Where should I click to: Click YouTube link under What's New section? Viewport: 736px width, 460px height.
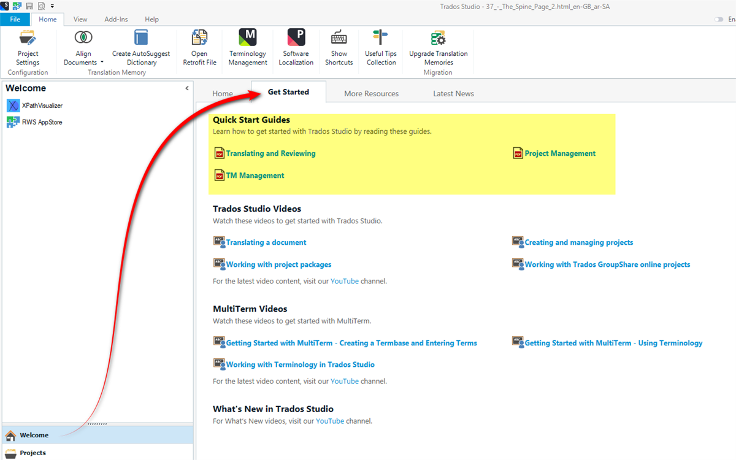coord(330,421)
